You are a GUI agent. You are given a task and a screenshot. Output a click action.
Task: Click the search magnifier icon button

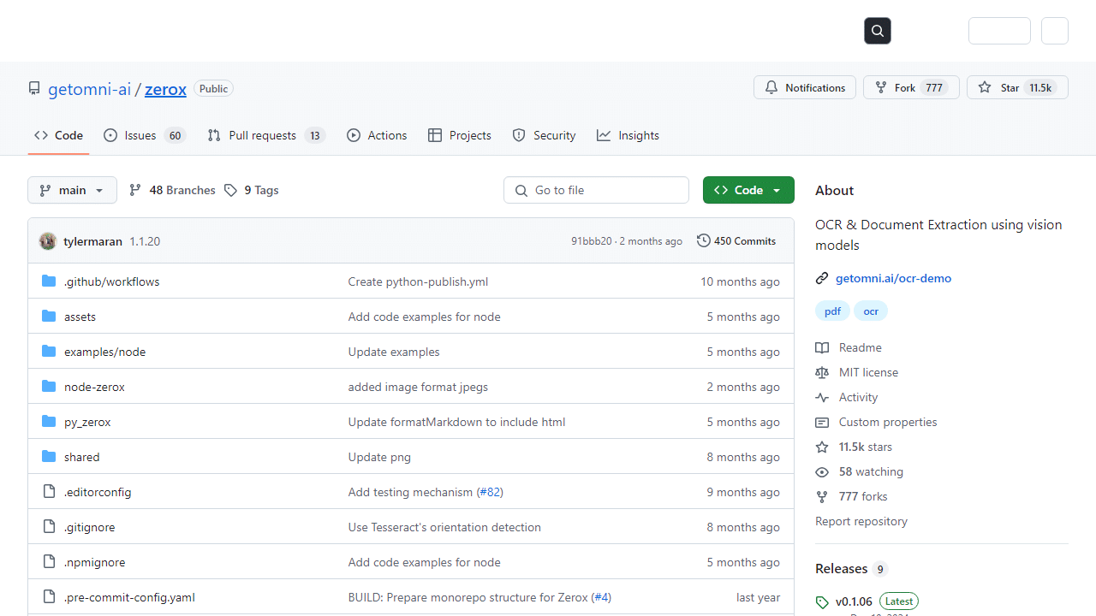(878, 31)
